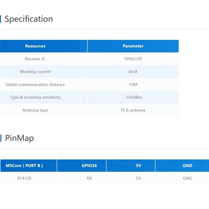The height and width of the screenshot is (209, 209).
Task: Click the Stable communication distance label
Action: pos(35,84)
